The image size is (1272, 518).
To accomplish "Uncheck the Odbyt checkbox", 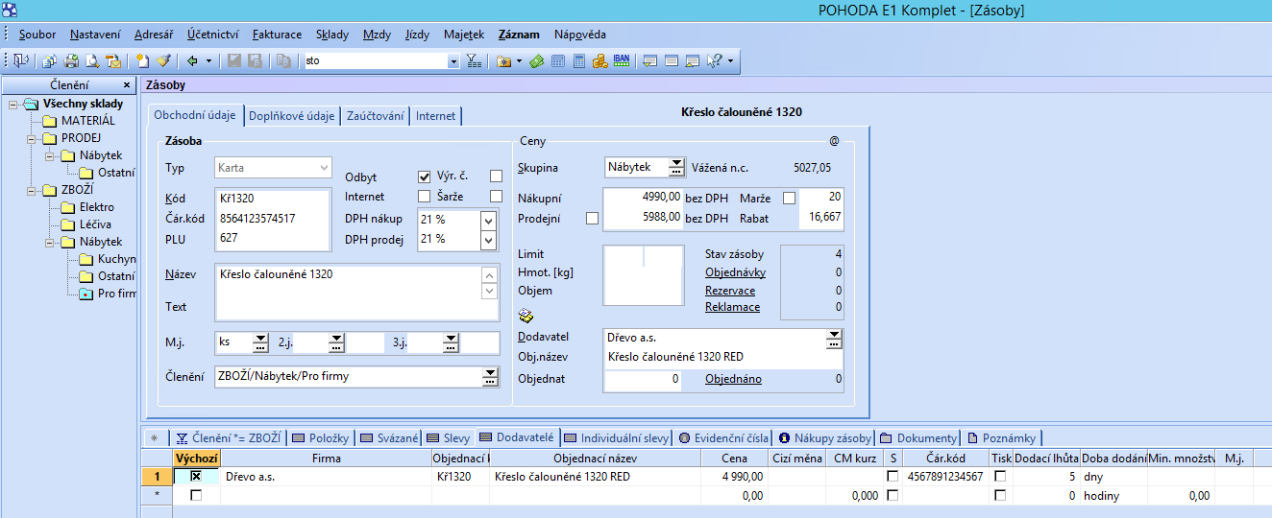I will click(424, 177).
